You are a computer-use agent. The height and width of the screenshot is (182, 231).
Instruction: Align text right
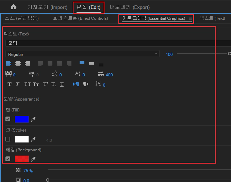[x=28, y=64]
